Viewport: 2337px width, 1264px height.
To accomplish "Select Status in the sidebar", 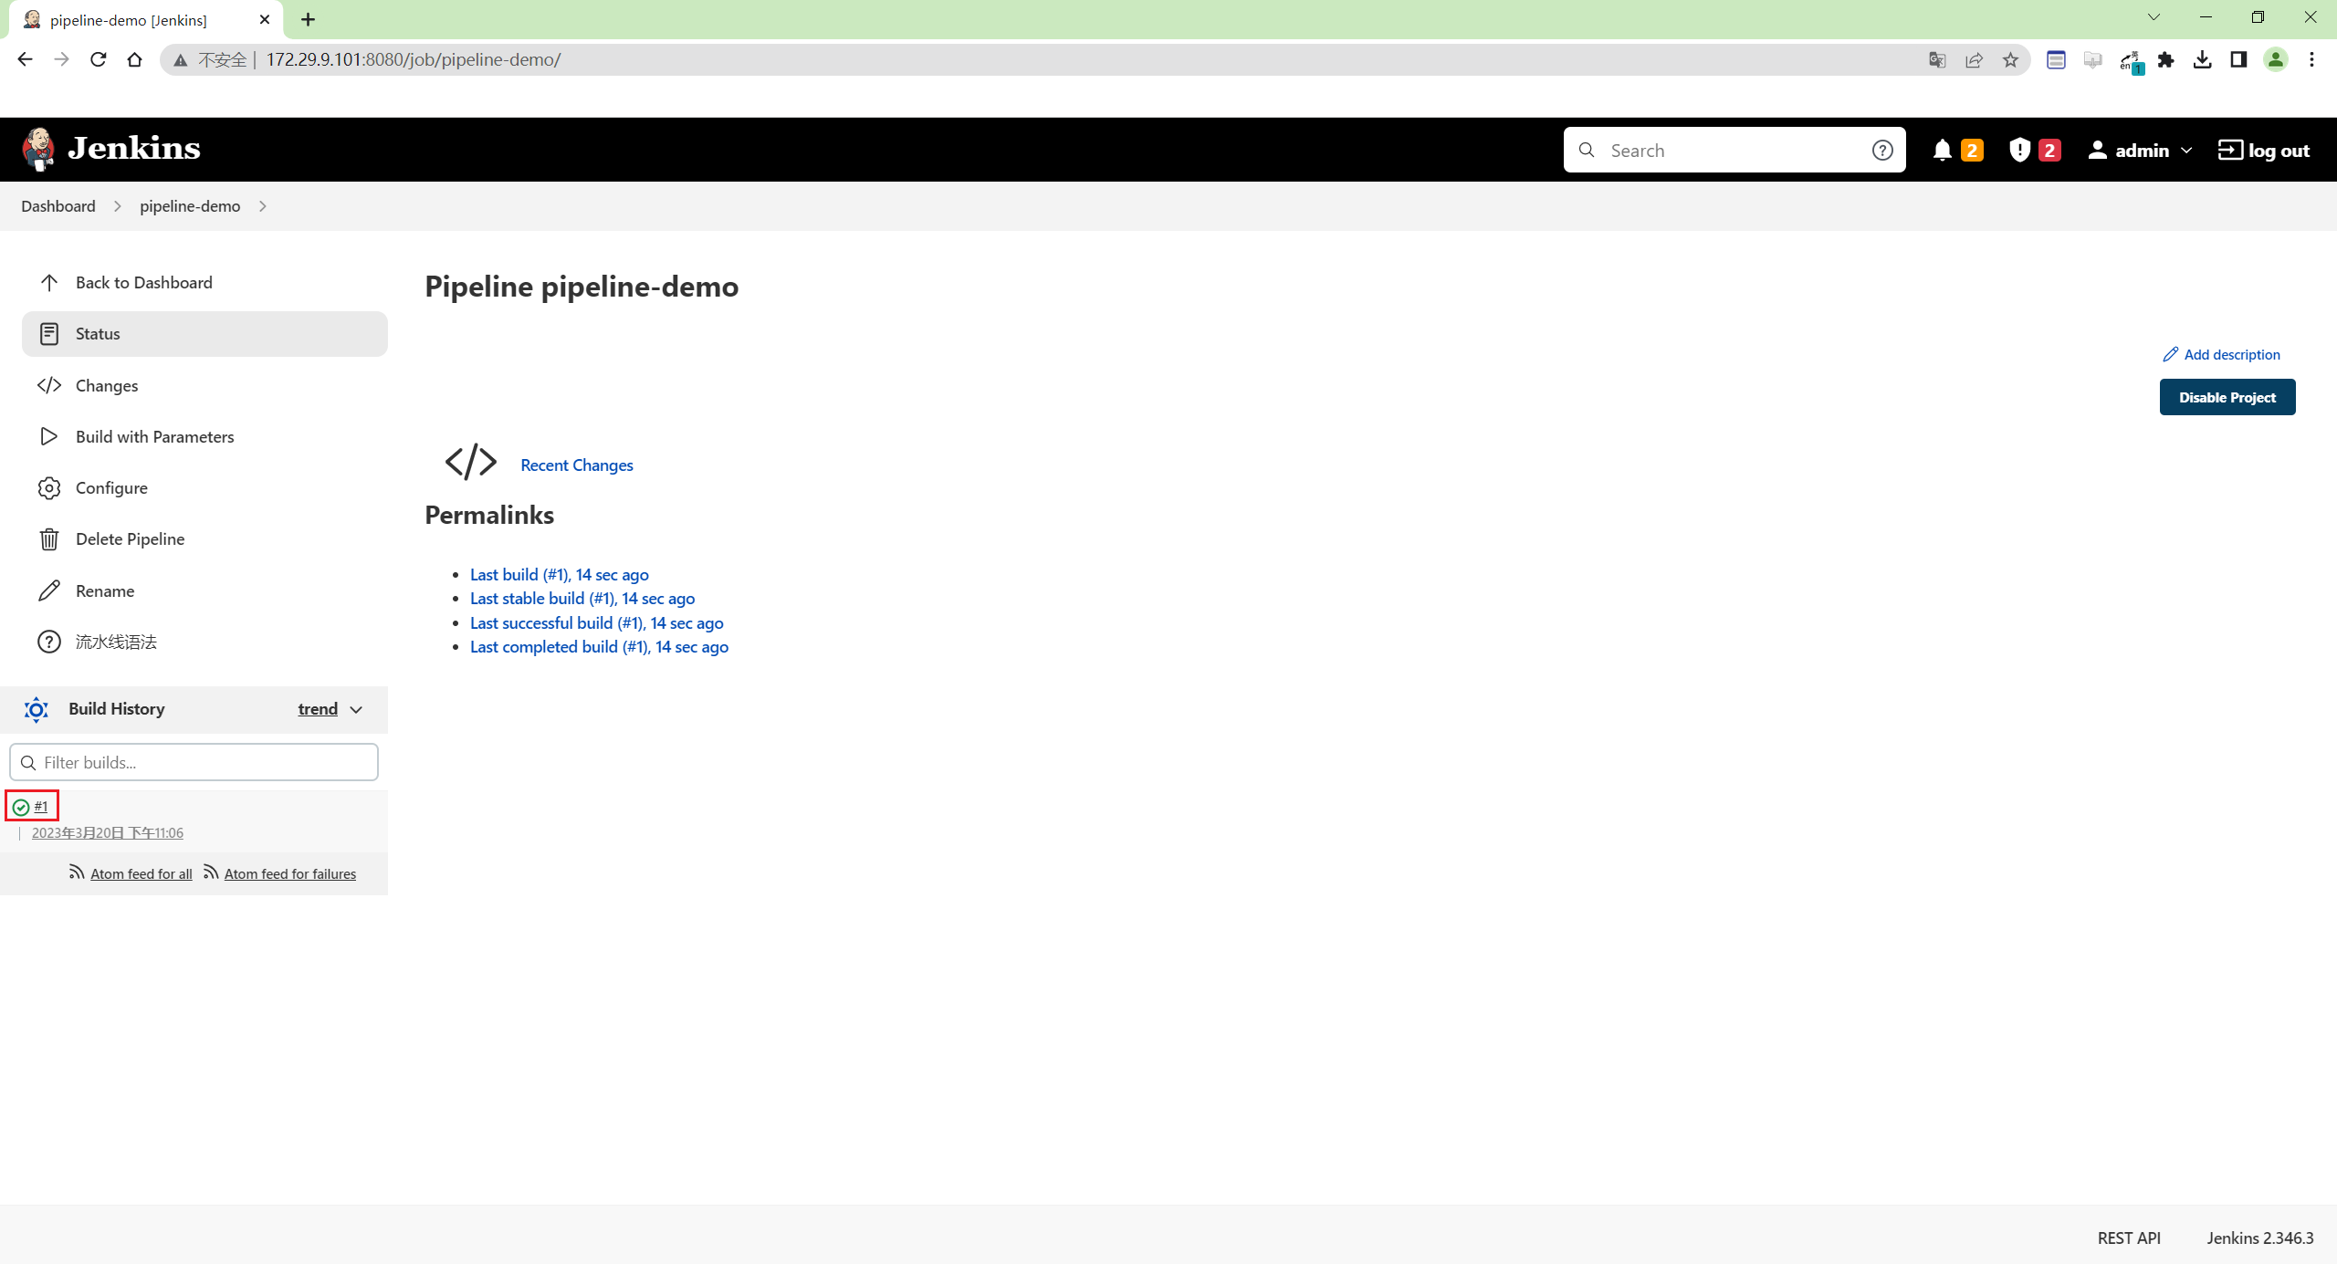I will click(204, 334).
